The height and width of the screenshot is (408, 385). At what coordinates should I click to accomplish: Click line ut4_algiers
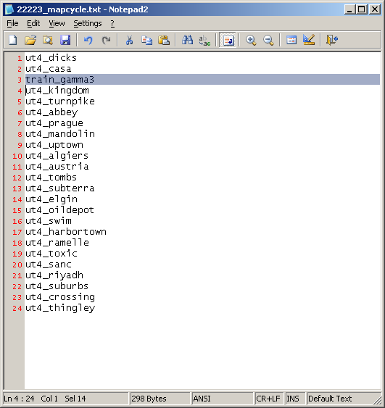point(57,156)
